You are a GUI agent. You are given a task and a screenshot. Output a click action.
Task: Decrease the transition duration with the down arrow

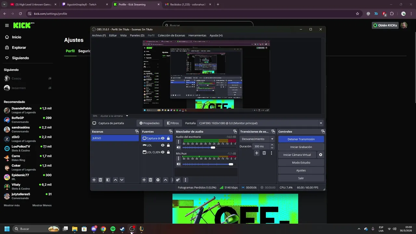coord(272,148)
